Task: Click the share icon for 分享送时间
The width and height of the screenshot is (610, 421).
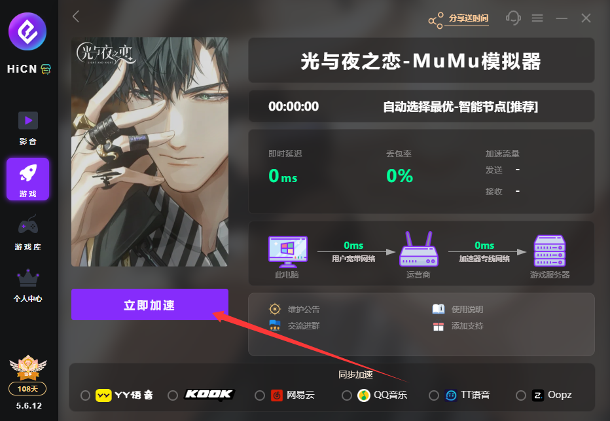Action: [436, 20]
